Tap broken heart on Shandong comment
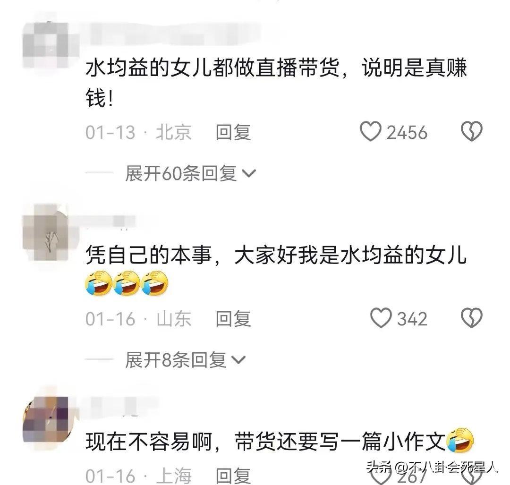Screen dimensions: 510x485 click(x=472, y=318)
